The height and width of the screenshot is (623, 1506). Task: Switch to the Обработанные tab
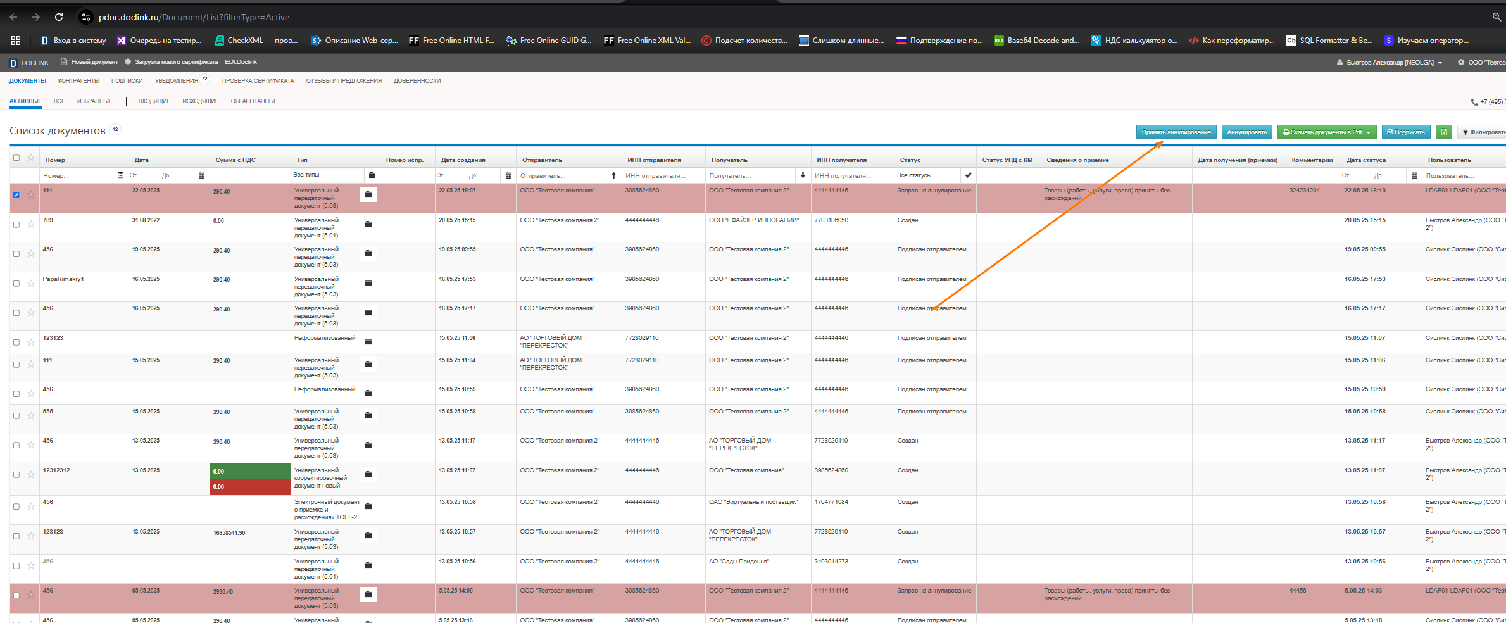[254, 101]
